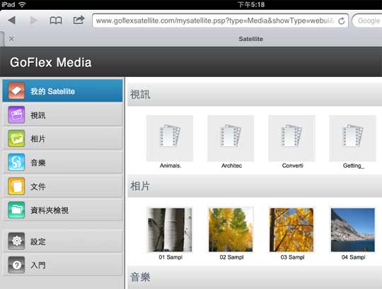Tap the Wi-Fi status icon
The height and width of the screenshot is (289, 382).
pyautogui.click(x=22, y=4)
